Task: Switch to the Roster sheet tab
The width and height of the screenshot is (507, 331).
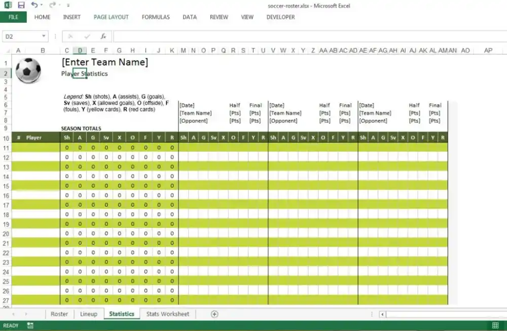Action: 59,314
